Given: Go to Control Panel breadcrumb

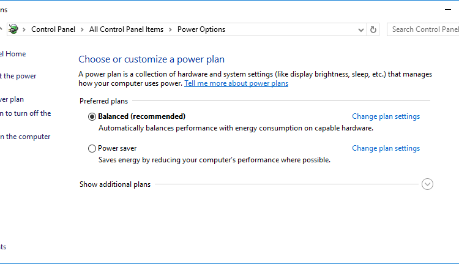Looking at the screenshot, I should [x=54, y=29].
